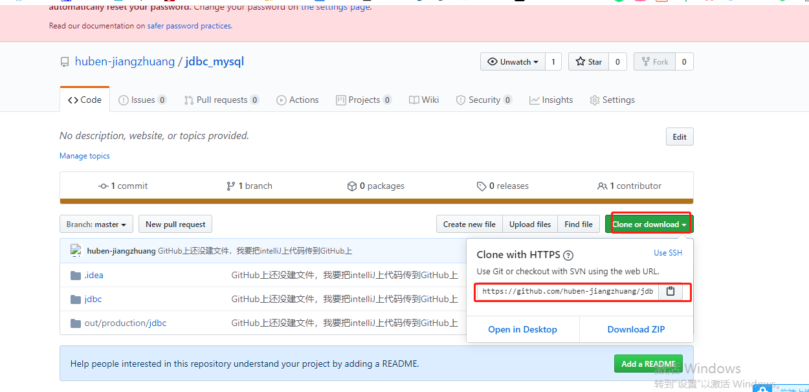View the 1 contributor page
This screenshot has height=392, width=809.
(630, 186)
